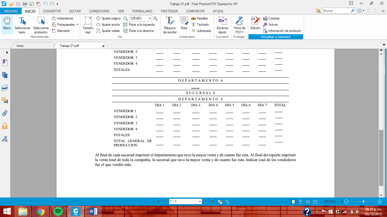The height and width of the screenshot is (217, 387).
Task: Click the Activar button
Action: [270, 25]
